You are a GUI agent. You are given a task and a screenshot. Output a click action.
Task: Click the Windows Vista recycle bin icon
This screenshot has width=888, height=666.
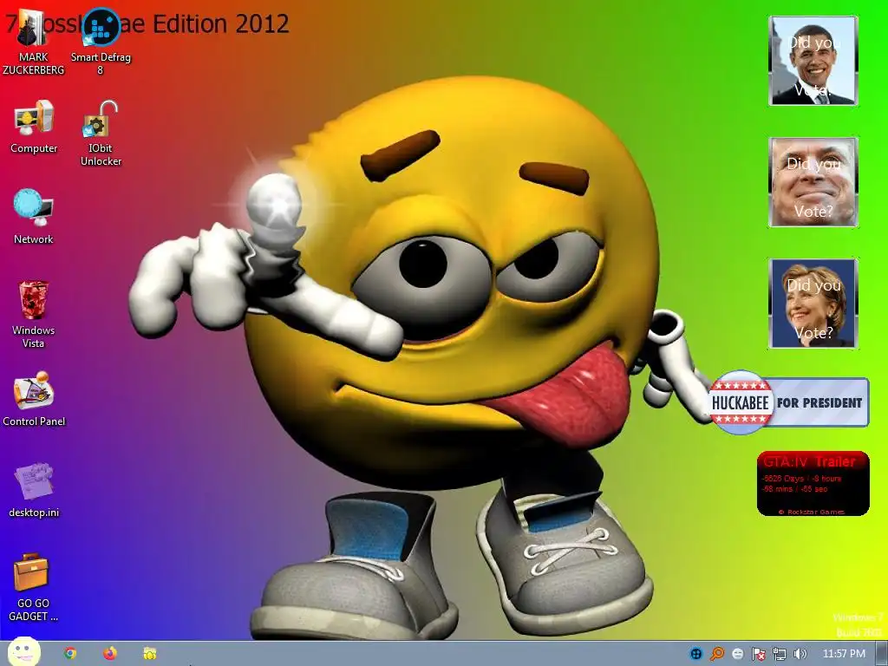coord(34,314)
